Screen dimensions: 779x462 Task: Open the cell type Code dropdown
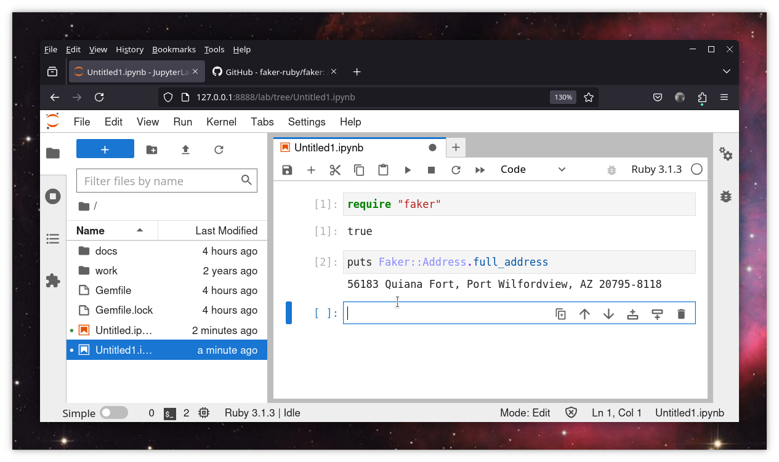pos(532,169)
